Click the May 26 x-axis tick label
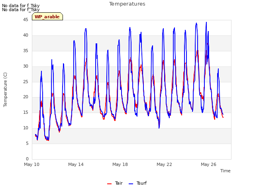Image resolution: width=255 pixels, height=191 pixels. click(208, 164)
